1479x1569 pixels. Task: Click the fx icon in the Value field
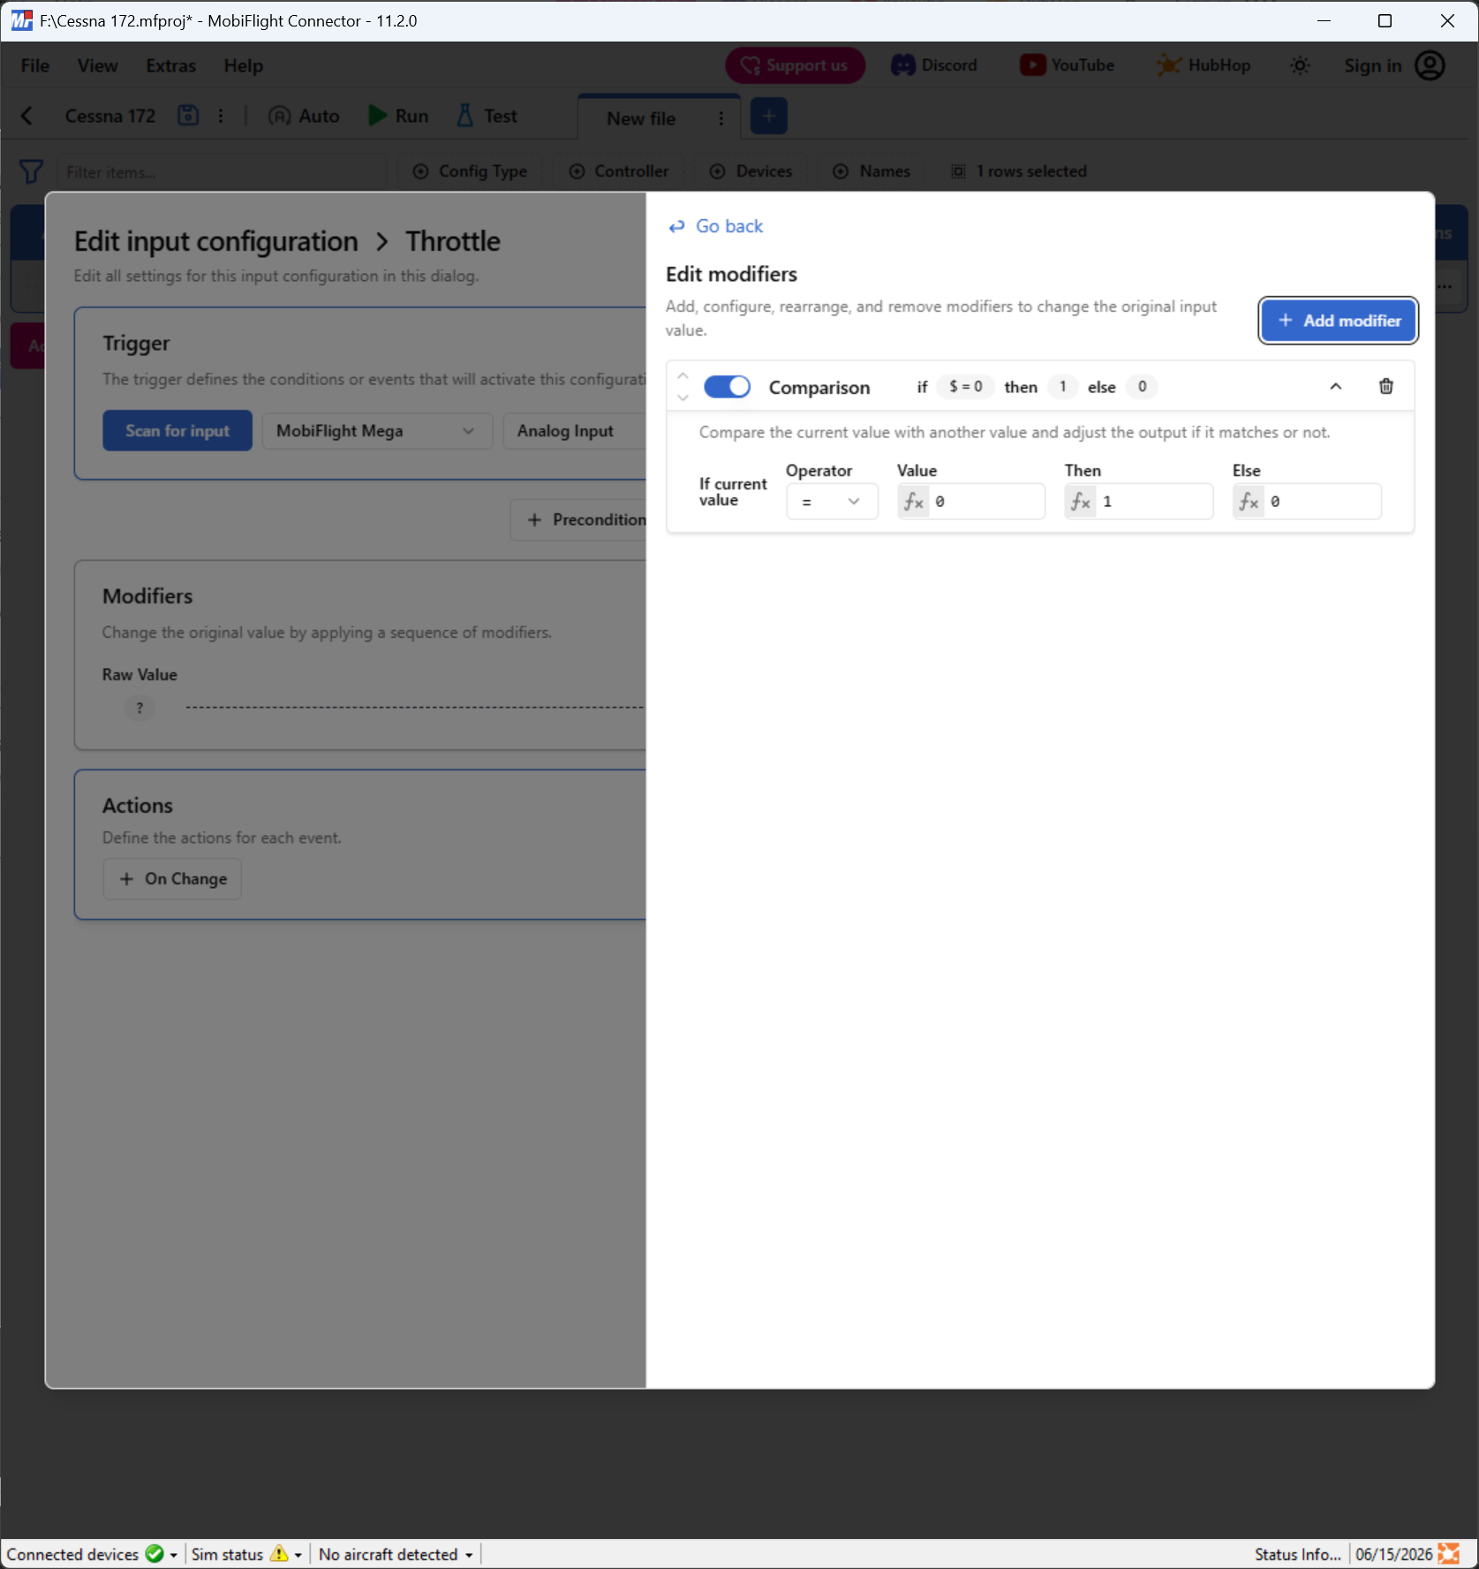coord(914,502)
